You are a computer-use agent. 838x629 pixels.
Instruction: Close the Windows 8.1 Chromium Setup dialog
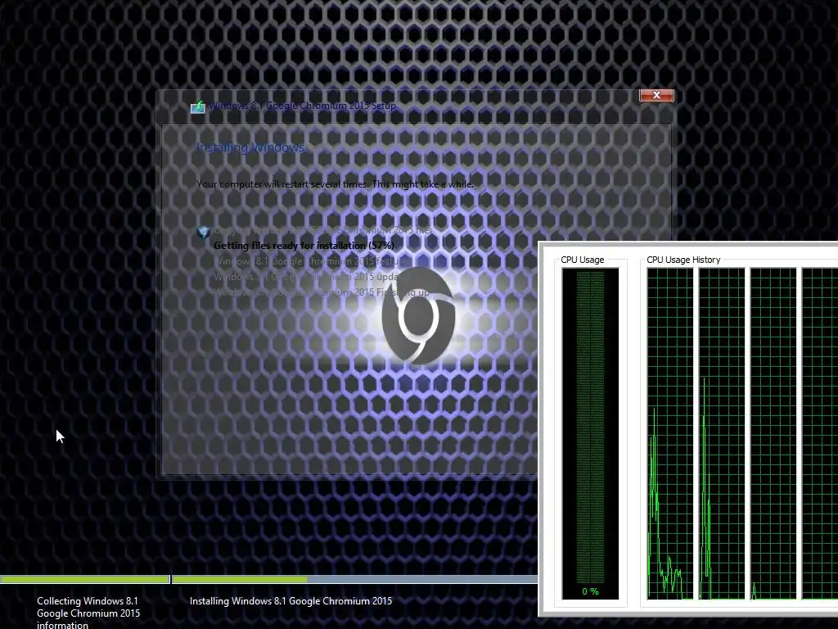[x=656, y=95]
